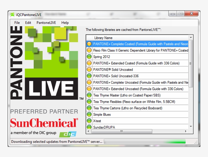This screenshot has width=208, height=157.
Task: Click orange status icon for Flexo Film Class II
Action: click(89, 50)
